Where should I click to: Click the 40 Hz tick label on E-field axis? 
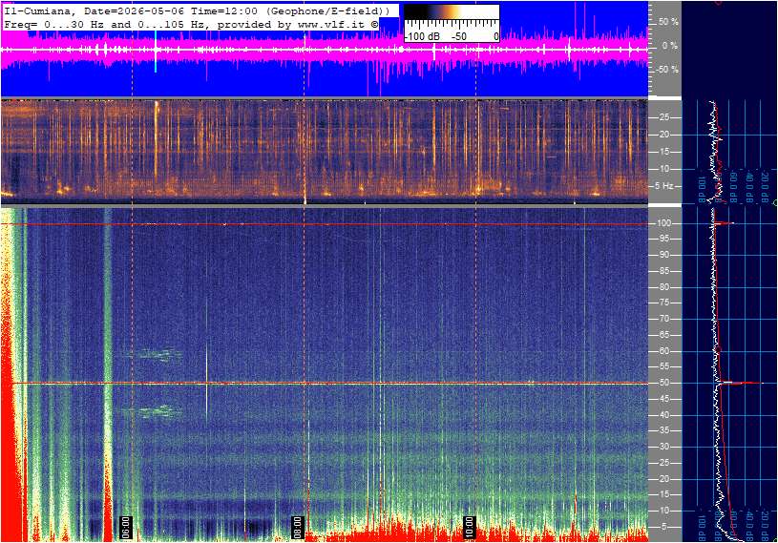pos(663,415)
